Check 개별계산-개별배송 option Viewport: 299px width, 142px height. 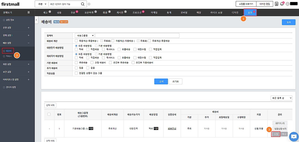(x=113, y=41)
